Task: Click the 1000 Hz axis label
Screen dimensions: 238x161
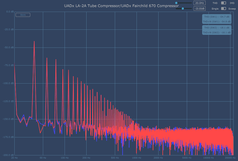Action: [137, 158]
